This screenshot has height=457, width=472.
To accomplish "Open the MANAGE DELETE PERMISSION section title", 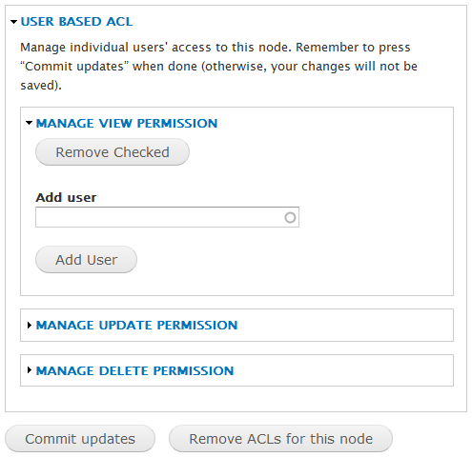I will pos(134,370).
